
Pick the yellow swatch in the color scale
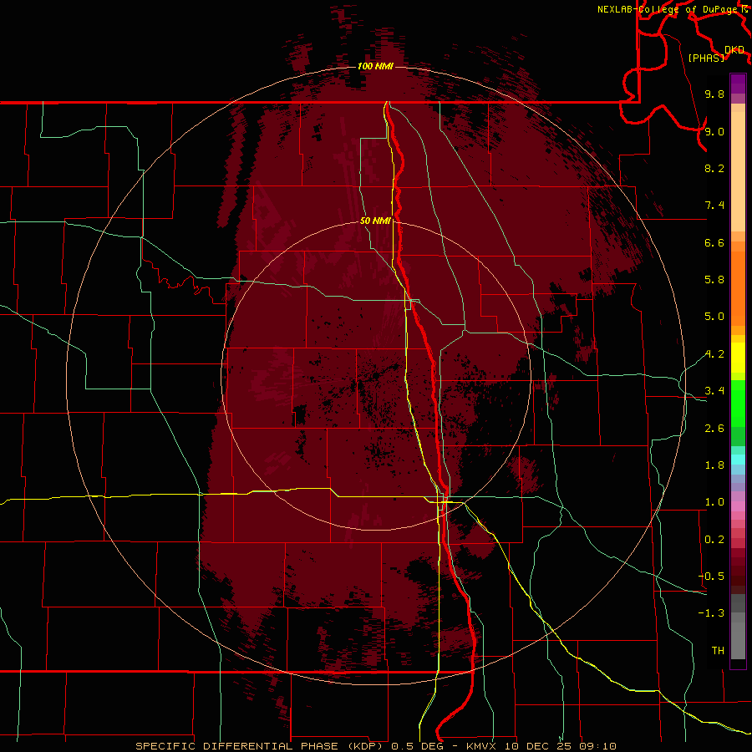[738, 358]
